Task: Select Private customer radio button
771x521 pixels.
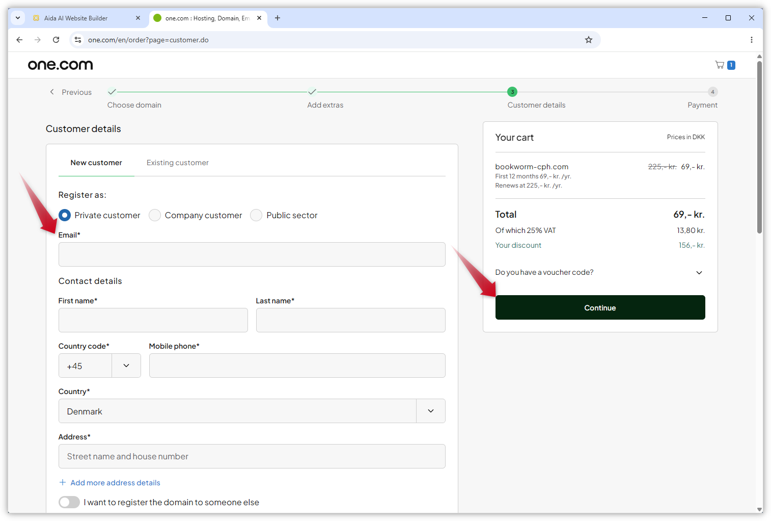Action: tap(65, 215)
